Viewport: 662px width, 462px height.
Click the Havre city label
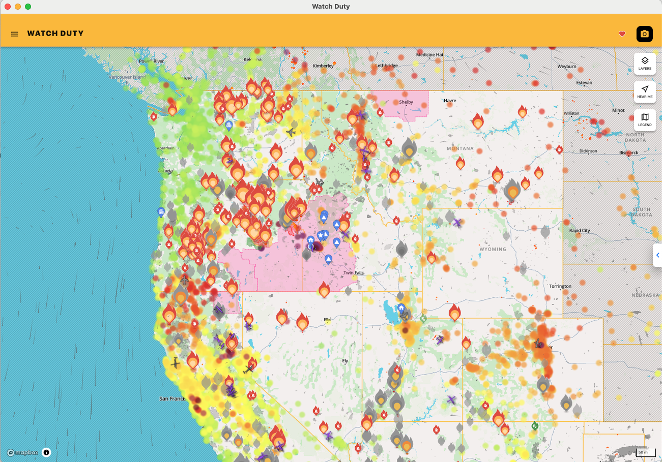tap(450, 101)
